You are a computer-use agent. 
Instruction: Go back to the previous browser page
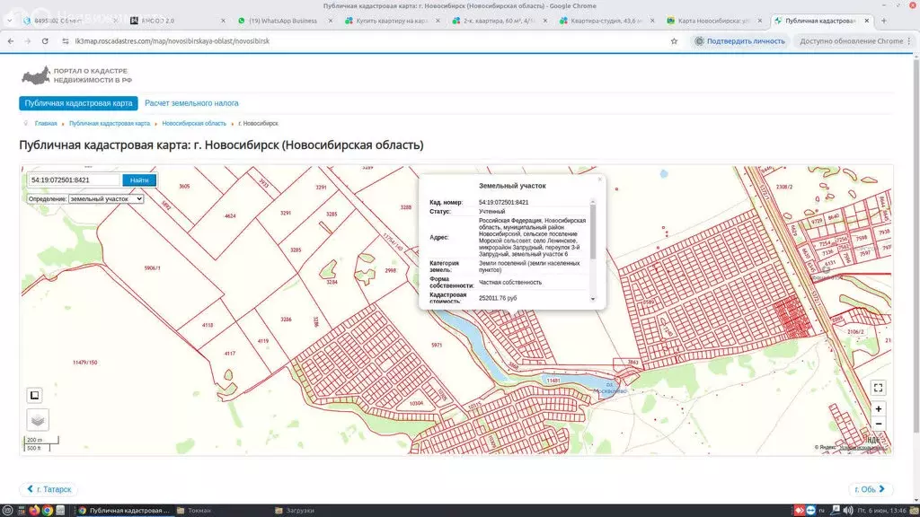click(11, 41)
